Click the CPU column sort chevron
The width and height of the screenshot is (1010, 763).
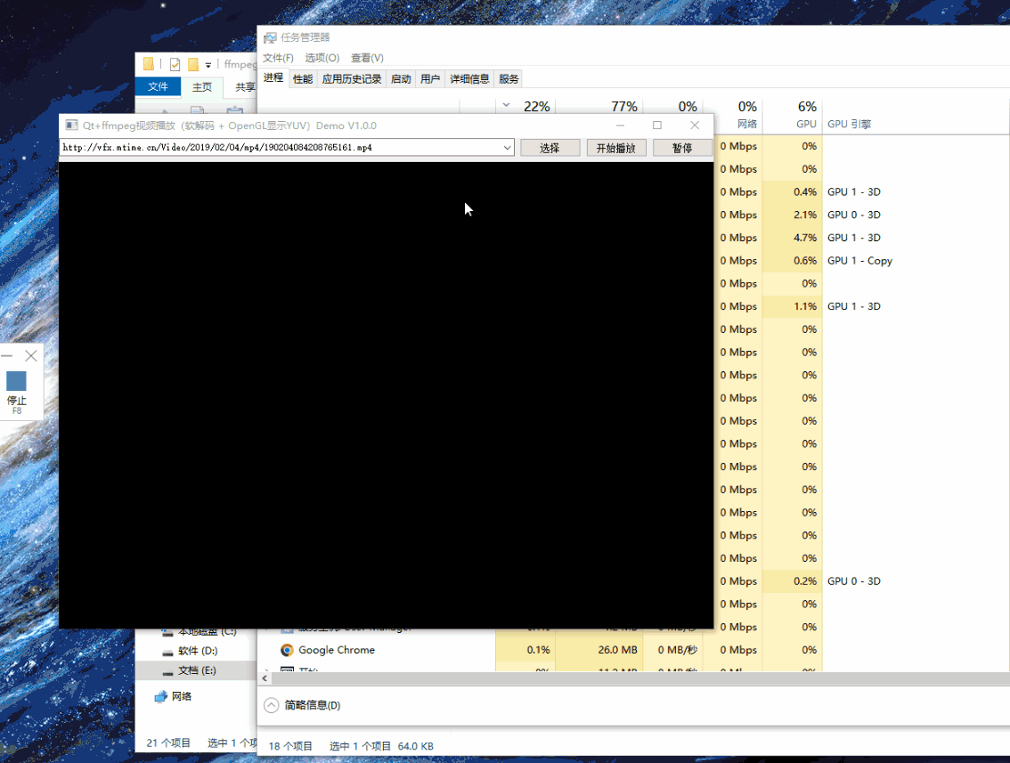tap(506, 105)
